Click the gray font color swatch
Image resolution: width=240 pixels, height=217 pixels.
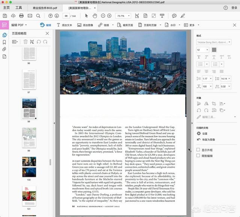click(x=214, y=50)
